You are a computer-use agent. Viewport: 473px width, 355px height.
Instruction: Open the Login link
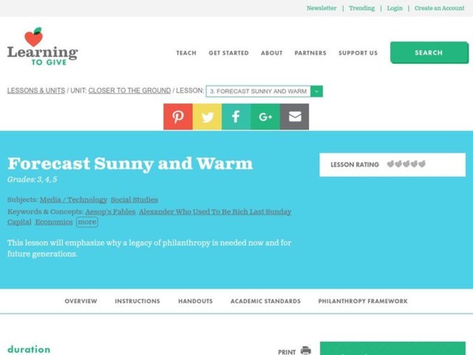[394, 8]
